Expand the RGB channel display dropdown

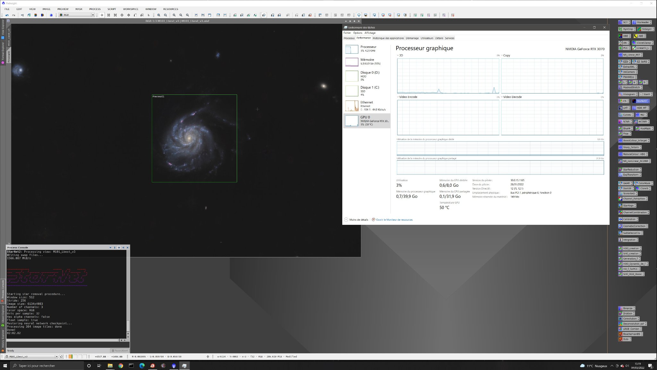(93, 15)
